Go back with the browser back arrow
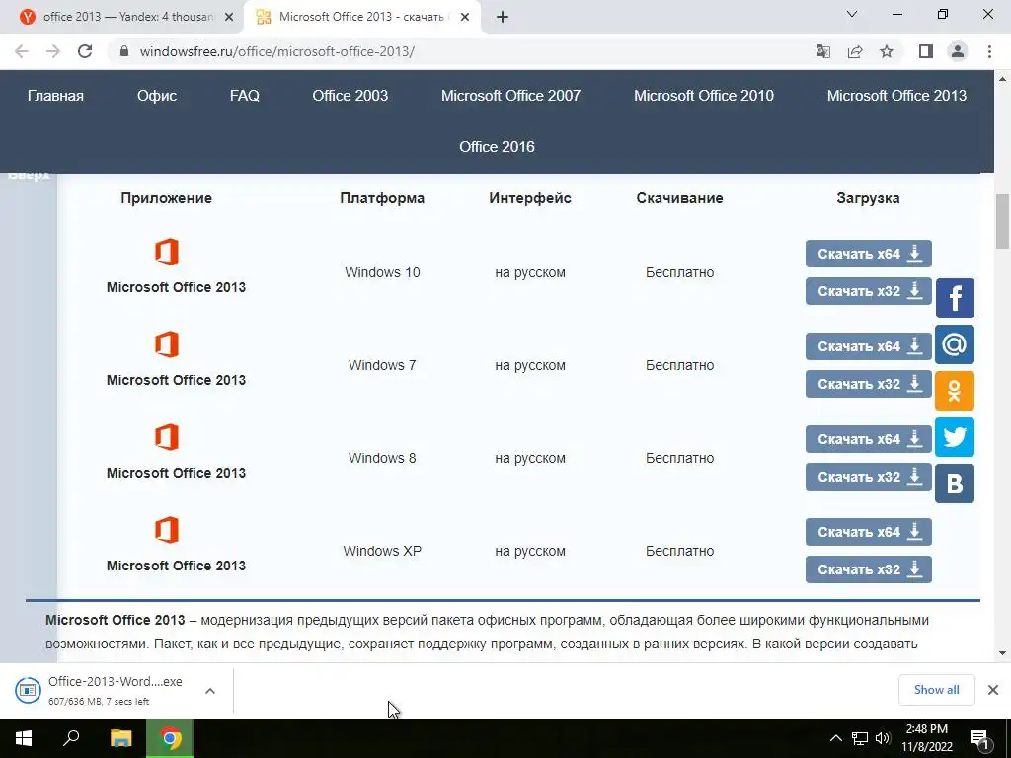This screenshot has height=758, width=1011. click(x=22, y=51)
